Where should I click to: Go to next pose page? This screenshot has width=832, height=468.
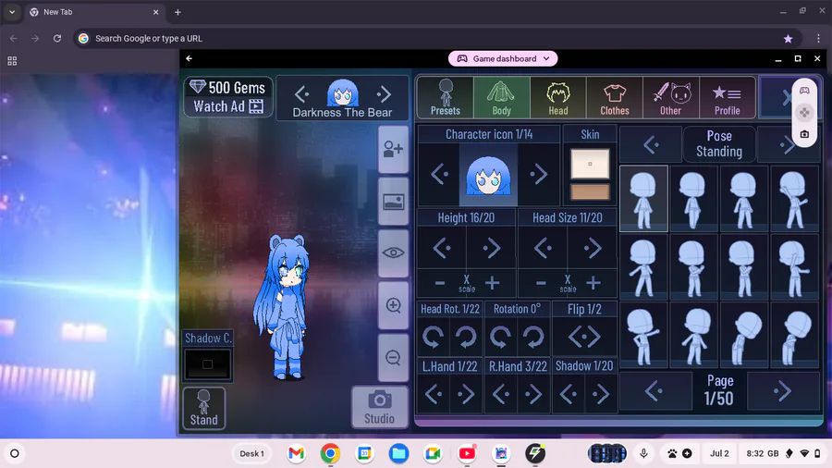[x=783, y=391]
